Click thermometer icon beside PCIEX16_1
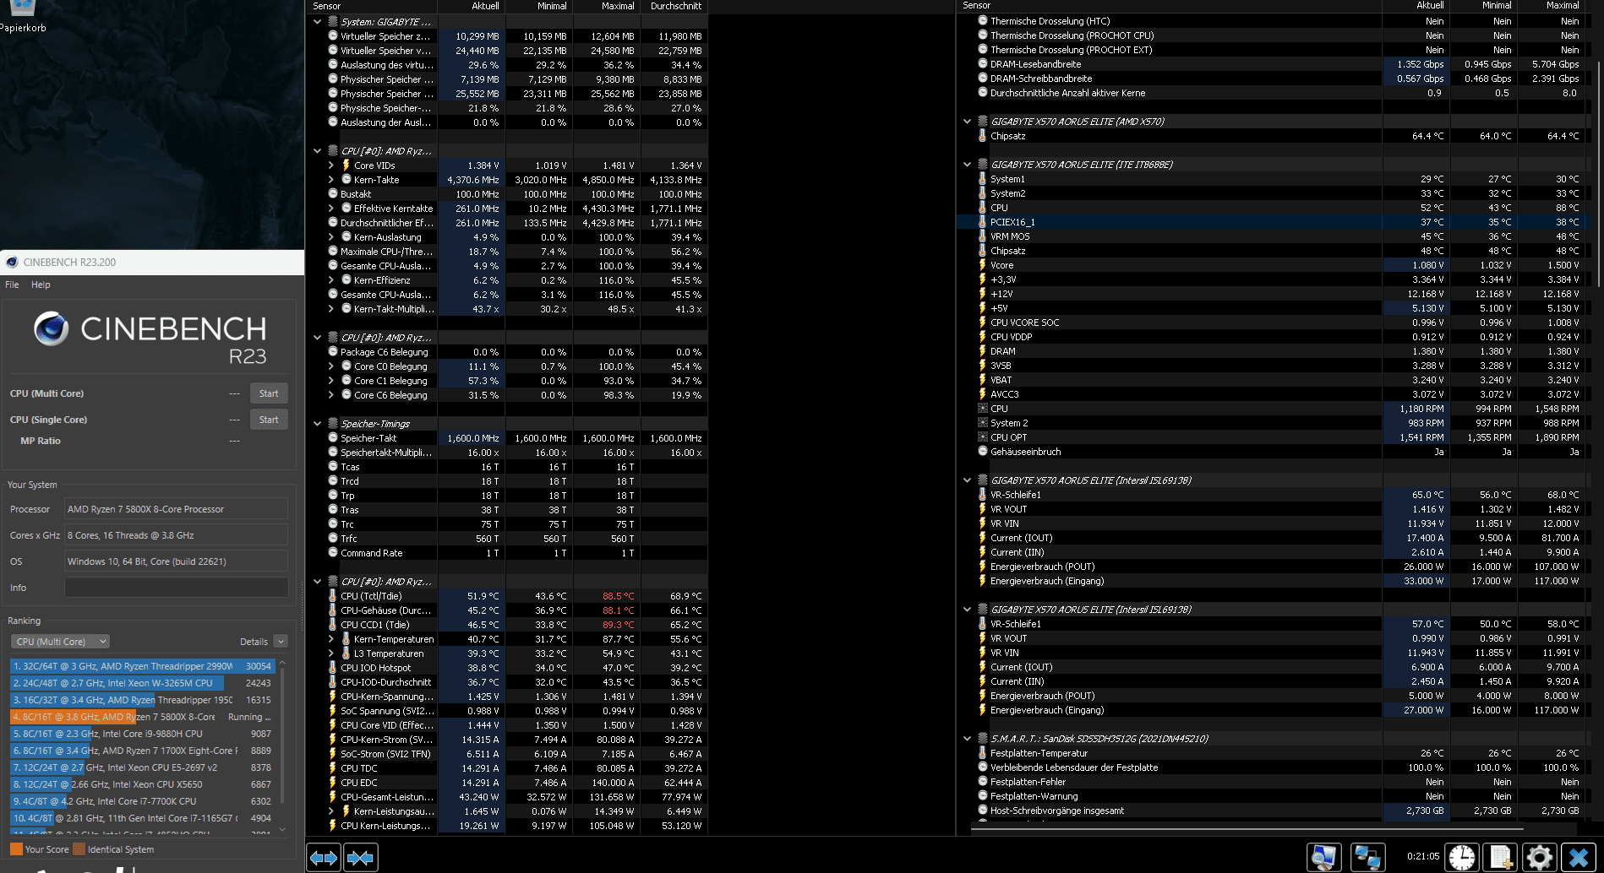The width and height of the screenshot is (1604, 873). pyautogui.click(x=983, y=222)
